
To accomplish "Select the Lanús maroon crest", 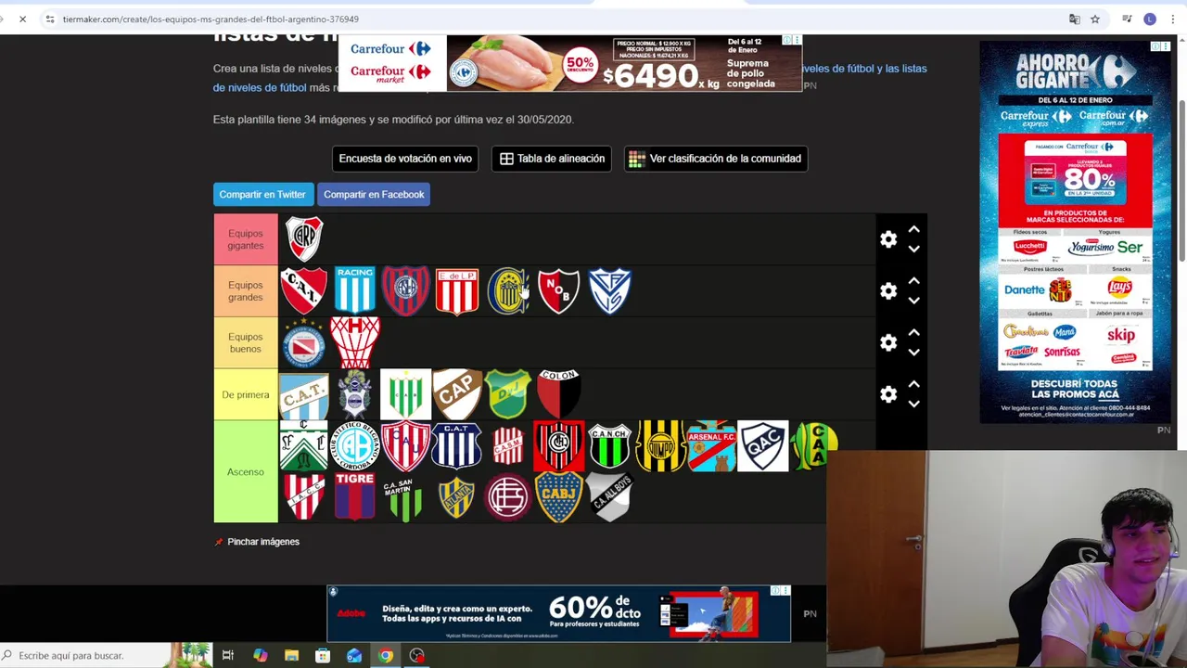I will coord(507,497).
